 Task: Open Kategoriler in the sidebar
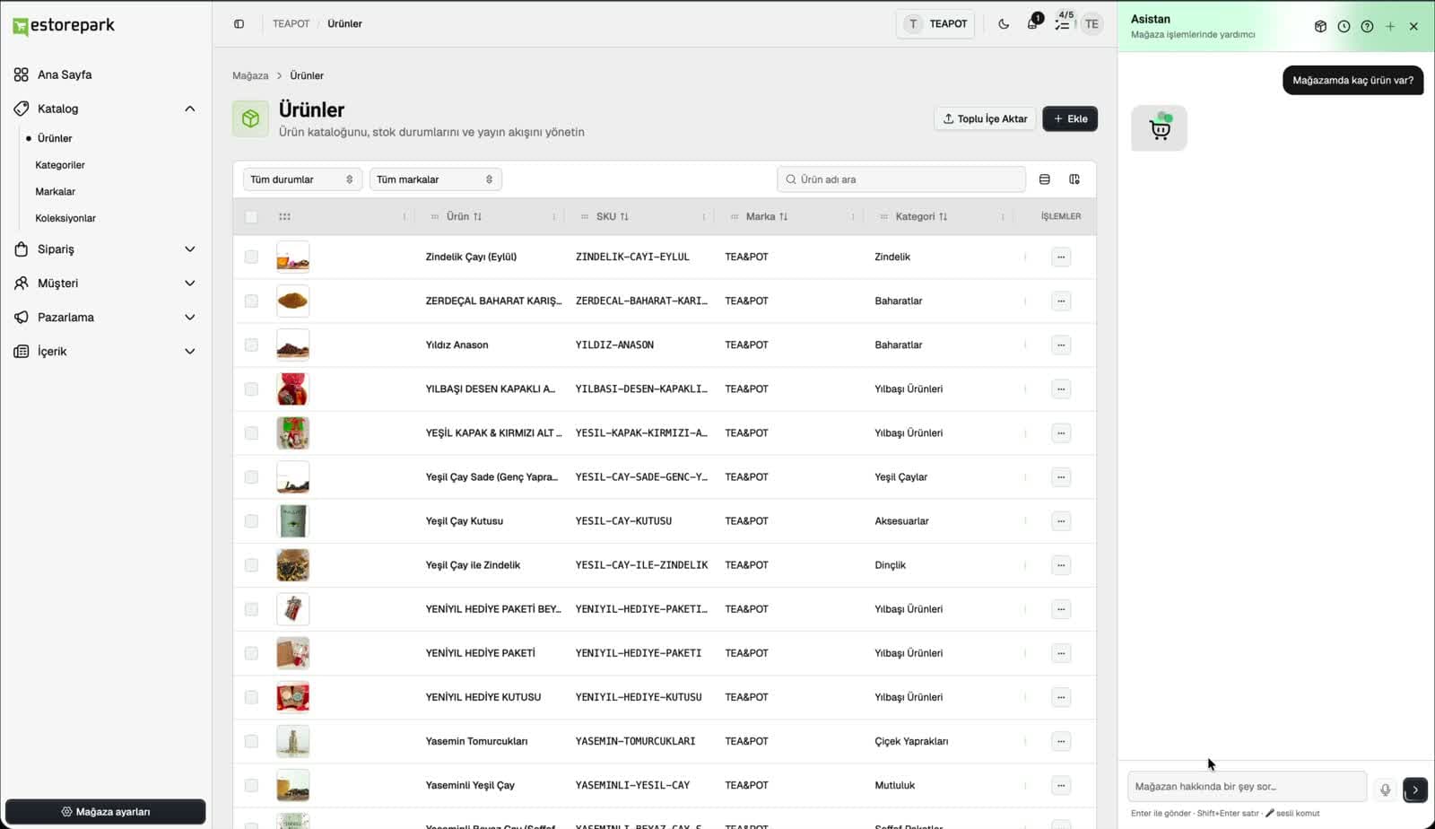60,165
